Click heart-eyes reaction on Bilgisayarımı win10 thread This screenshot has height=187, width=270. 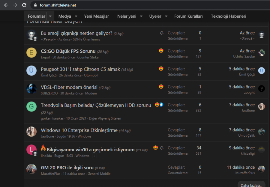tap(155, 148)
